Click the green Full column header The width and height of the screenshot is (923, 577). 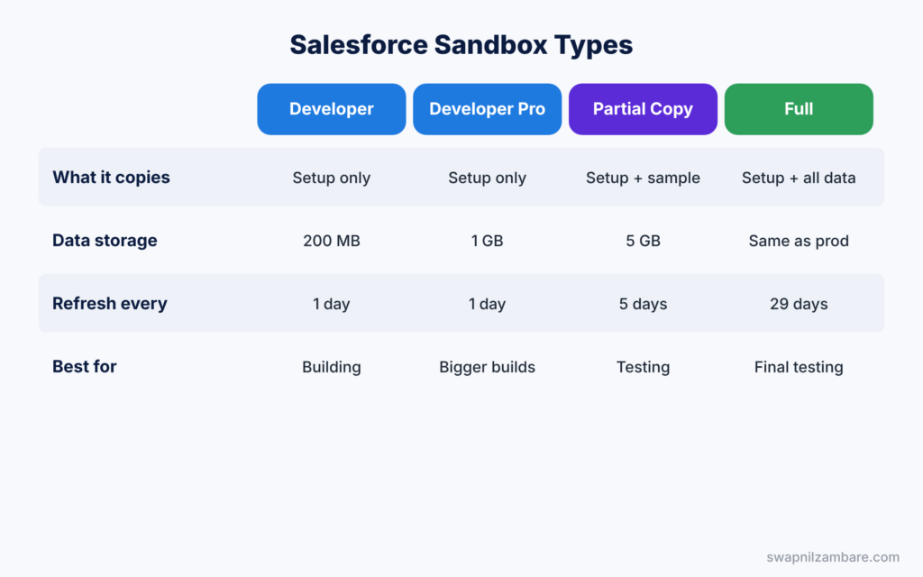[x=799, y=109]
